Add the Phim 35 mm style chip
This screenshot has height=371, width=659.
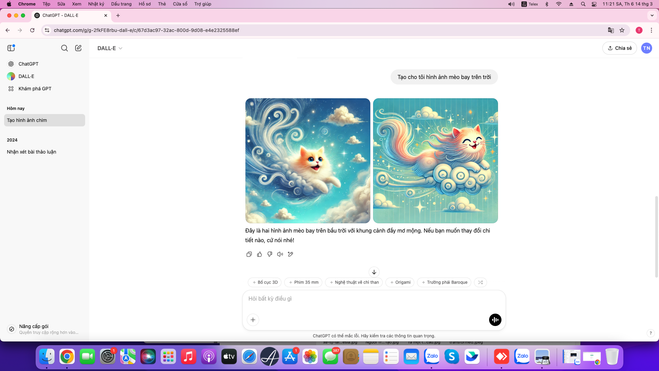click(303, 282)
